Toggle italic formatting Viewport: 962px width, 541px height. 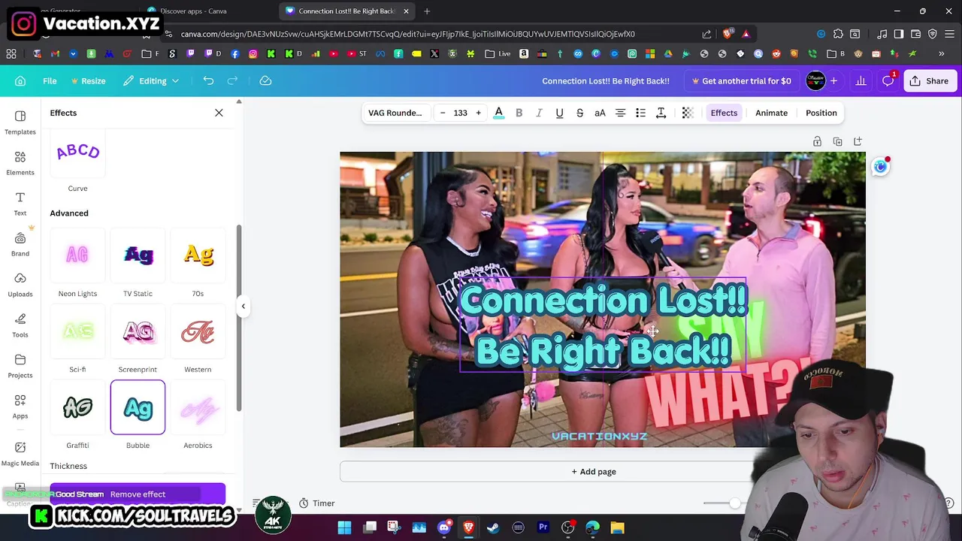[539, 113]
